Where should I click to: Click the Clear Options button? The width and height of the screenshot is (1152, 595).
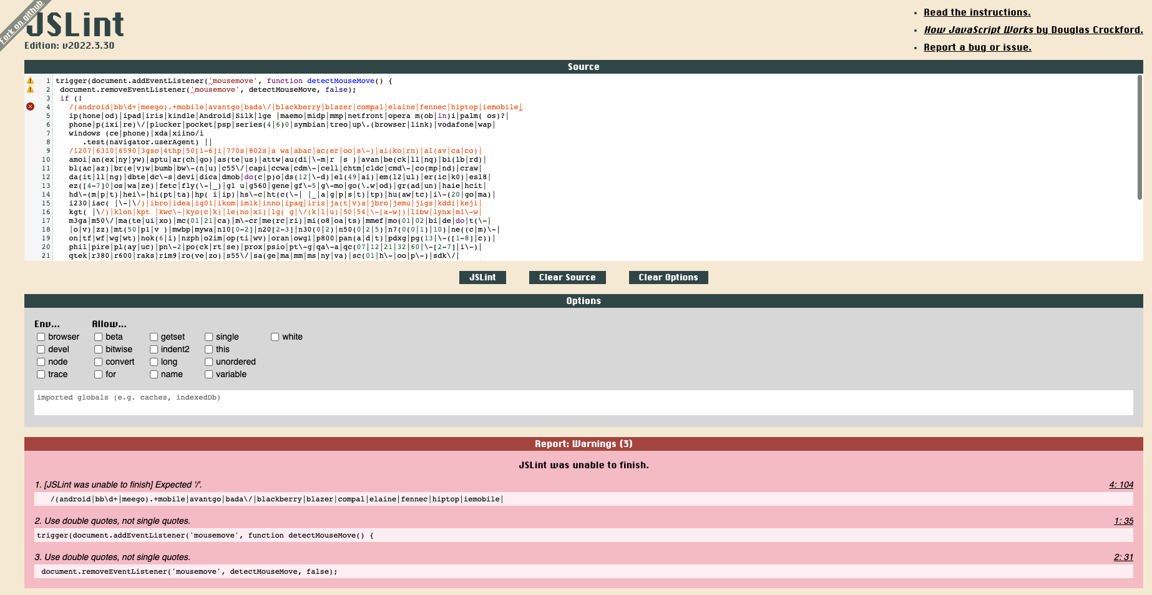click(x=668, y=277)
